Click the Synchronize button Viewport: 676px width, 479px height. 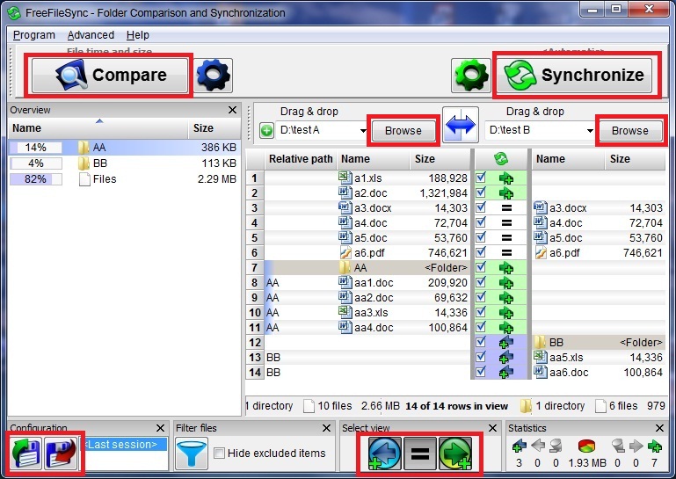coord(574,76)
